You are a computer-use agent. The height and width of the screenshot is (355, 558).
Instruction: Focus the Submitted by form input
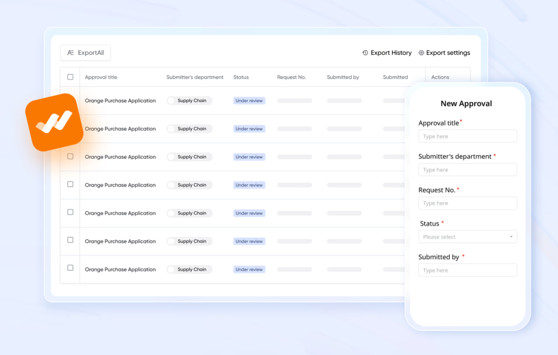pos(468,270)
